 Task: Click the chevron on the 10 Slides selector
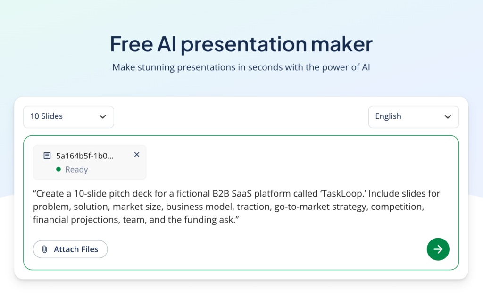[103, 116]
